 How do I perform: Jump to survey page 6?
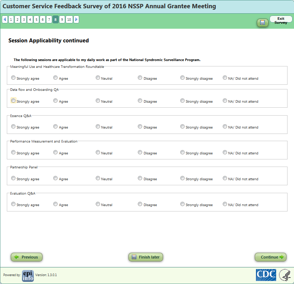(x=43, y=19)
